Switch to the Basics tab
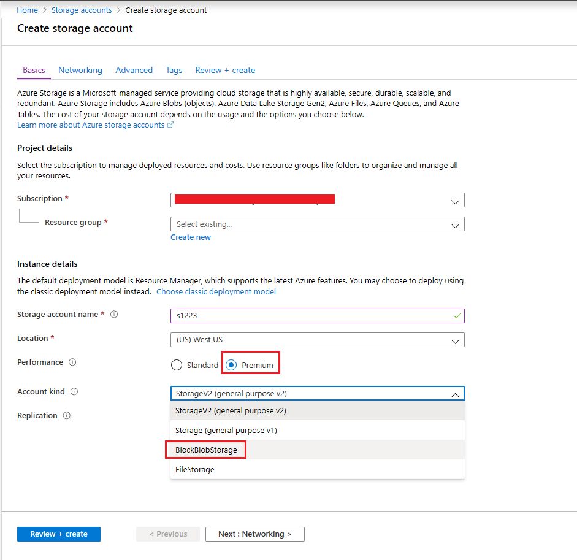 pyautogui.click(x=34, y=71)
